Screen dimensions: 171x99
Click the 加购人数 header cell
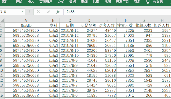(162, 25)
